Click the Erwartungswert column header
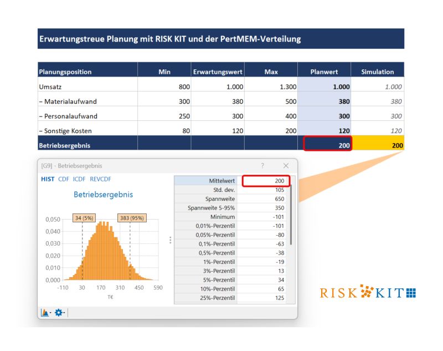Image resolution: width=443 pixels, height=351 pixels. (x=218, y=69)
